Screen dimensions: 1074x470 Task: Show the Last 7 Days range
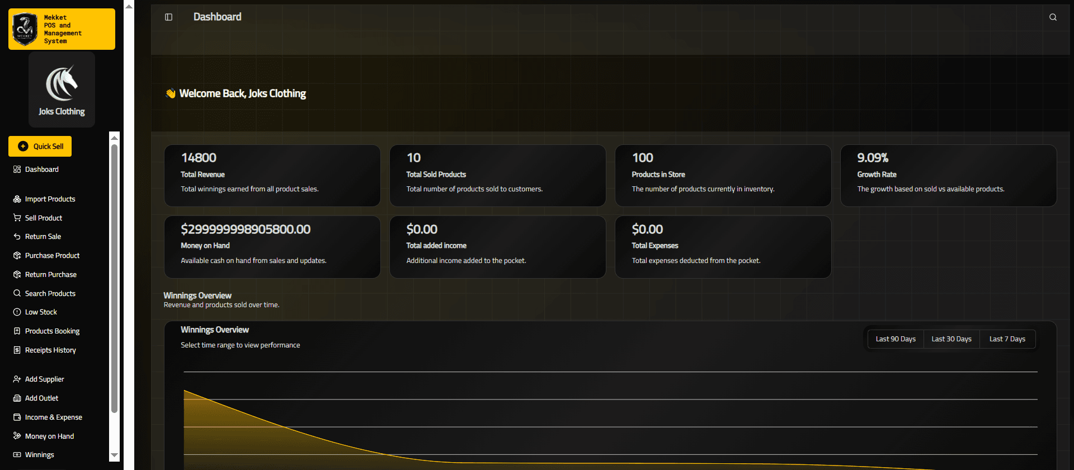(x=1007, y=339)
